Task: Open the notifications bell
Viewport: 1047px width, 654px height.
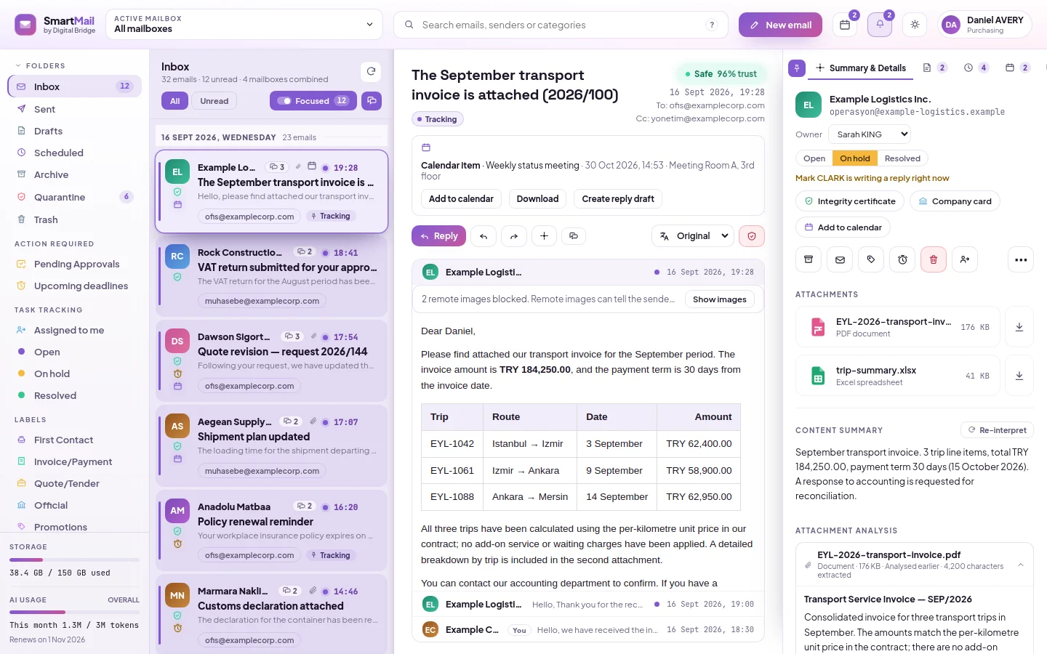Action: coord(880,25)
